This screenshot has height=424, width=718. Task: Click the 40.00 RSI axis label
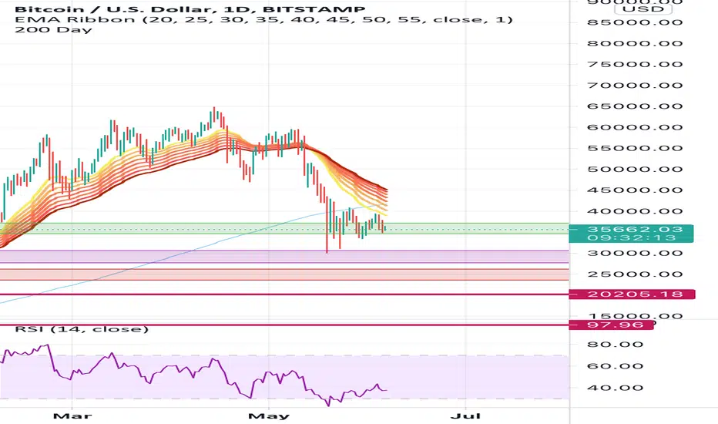click(615, 388)
